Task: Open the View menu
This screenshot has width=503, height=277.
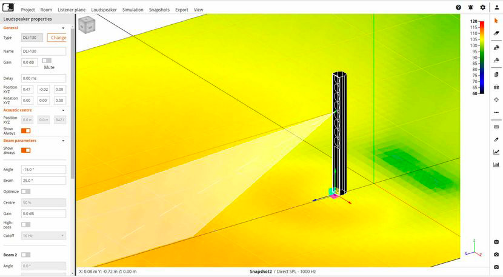Action: coord(199,10)
